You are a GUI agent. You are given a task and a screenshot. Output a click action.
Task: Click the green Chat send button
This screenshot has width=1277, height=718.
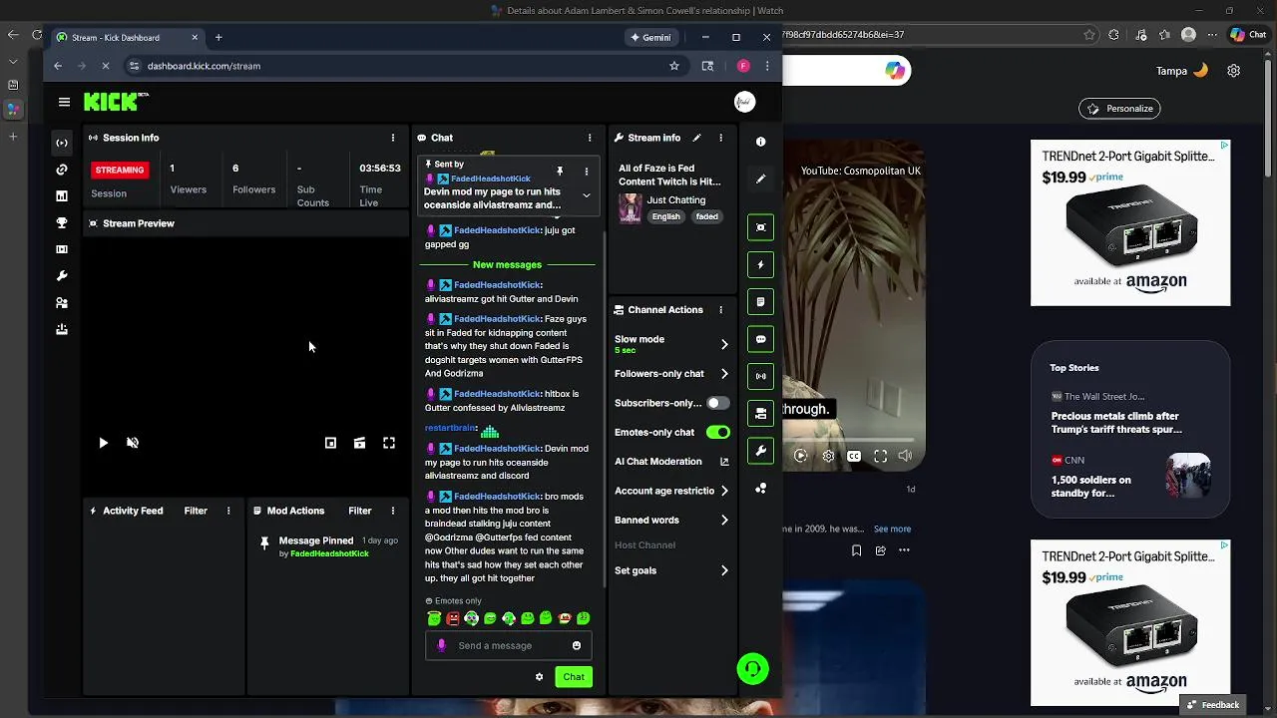click(x=574, y=677)
